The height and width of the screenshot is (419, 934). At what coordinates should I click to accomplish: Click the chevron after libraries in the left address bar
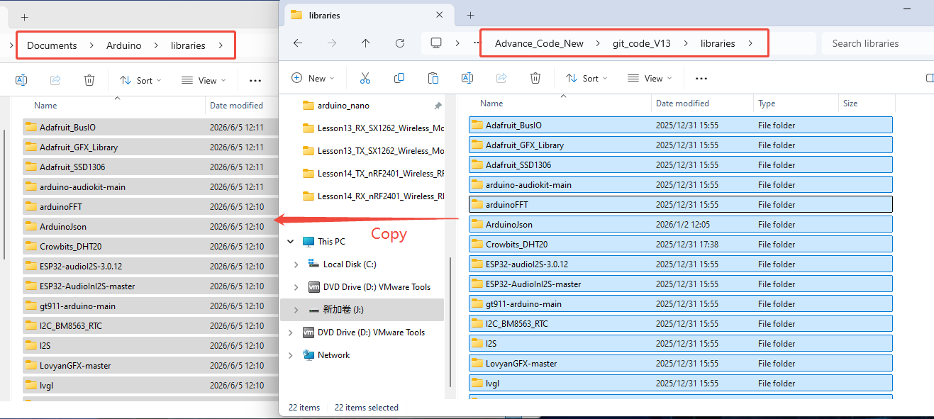click(221, 45)
